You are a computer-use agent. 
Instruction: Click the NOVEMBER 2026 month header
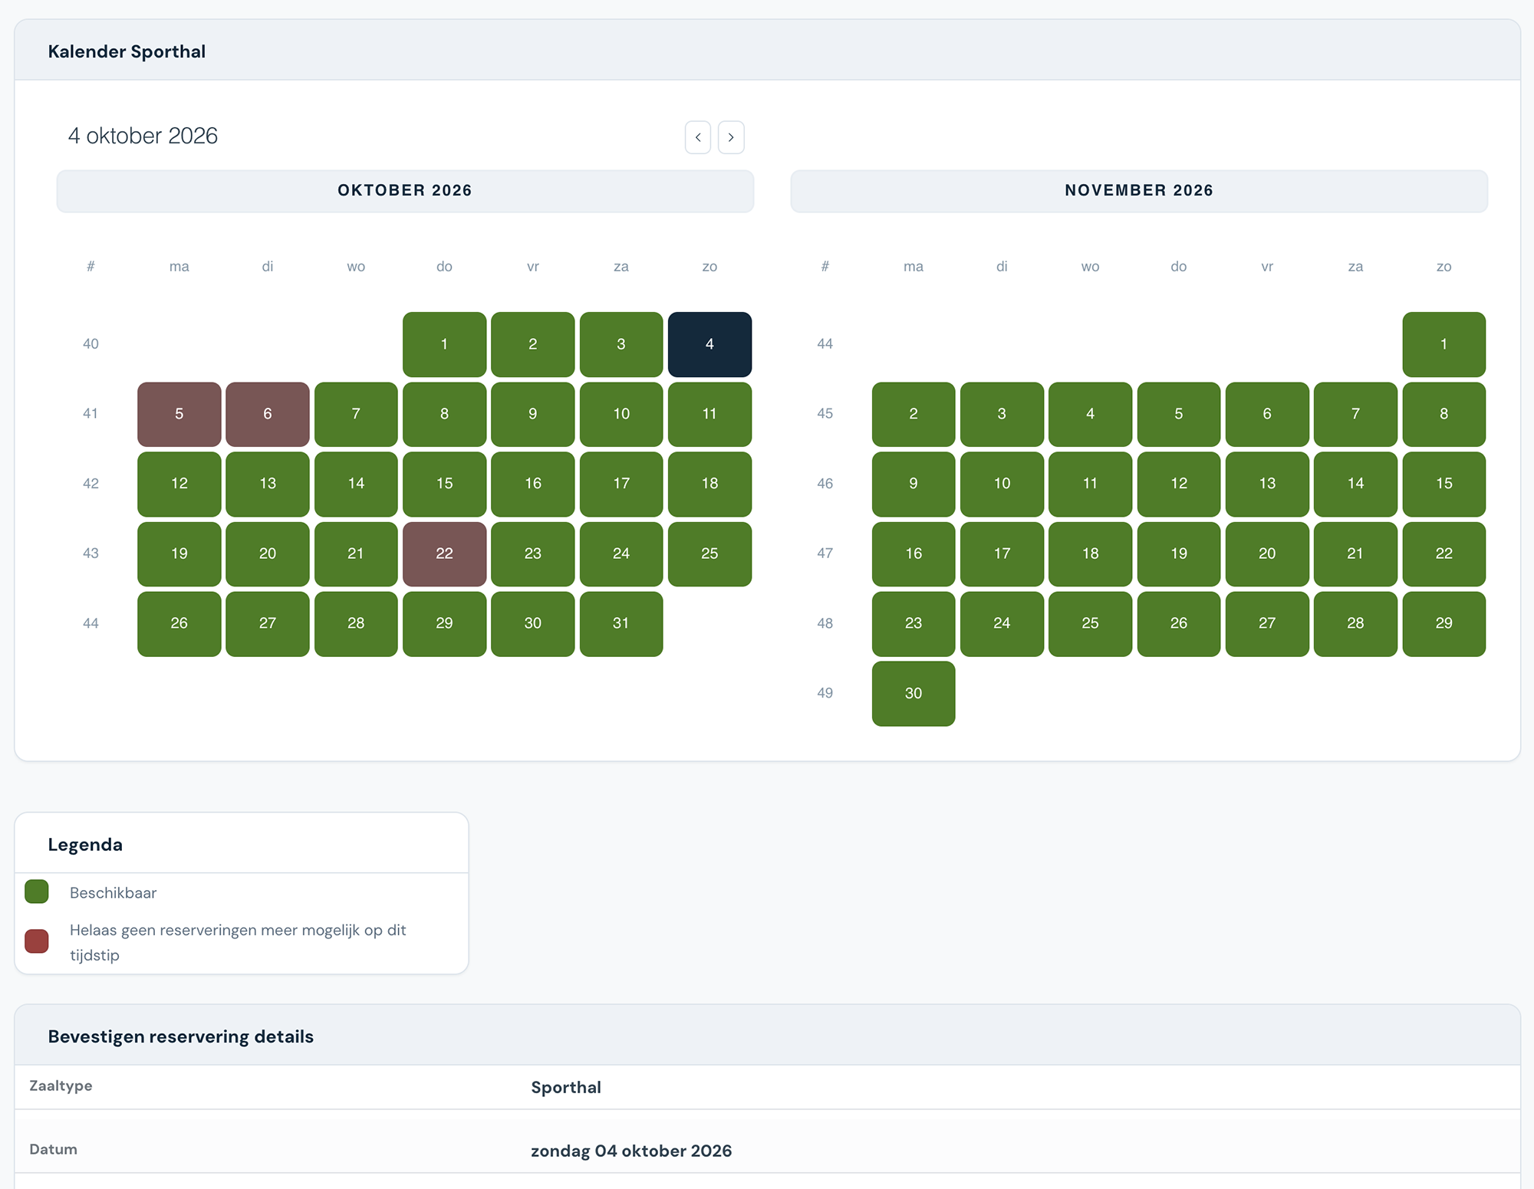coord(1139,191)
